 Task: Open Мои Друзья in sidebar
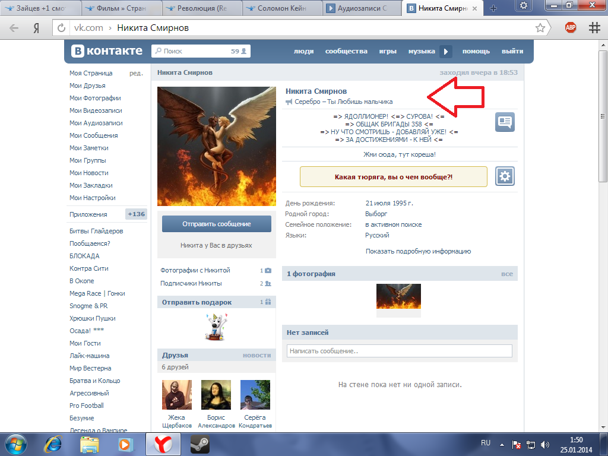coord(87,85)
